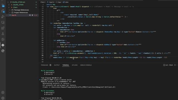178x100 pixels.
Task: Click the Client.dll output path line in terminal
Action: (79, 87)
